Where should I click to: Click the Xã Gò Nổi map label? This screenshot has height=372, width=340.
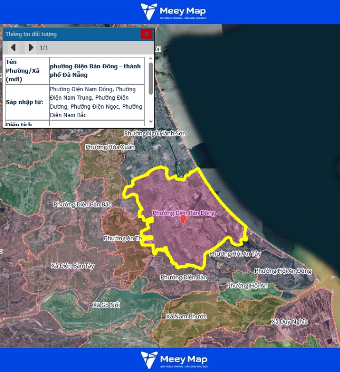(106, 305)
